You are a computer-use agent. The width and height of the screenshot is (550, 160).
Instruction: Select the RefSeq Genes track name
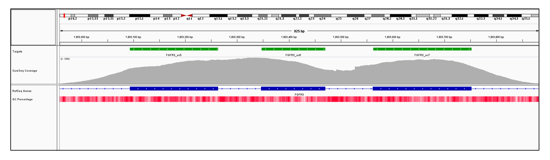click(x=22, y=91)
